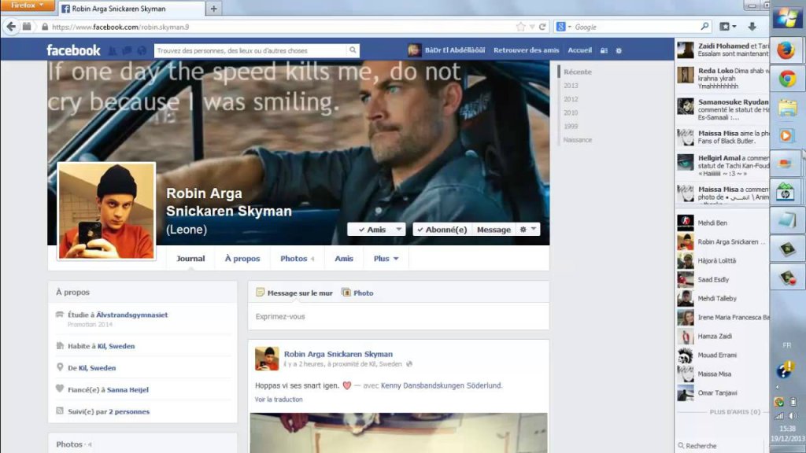Click Chrome icon in taskbar
This screenshot has width=806, height=453.
point(786,79)
